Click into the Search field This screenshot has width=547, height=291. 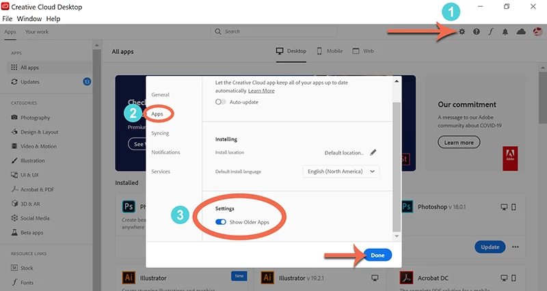(274, 31)
